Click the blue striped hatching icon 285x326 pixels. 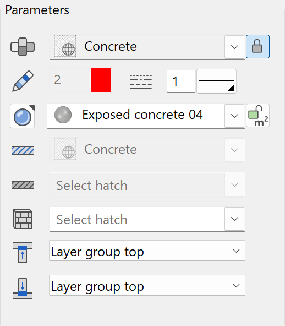23,150
